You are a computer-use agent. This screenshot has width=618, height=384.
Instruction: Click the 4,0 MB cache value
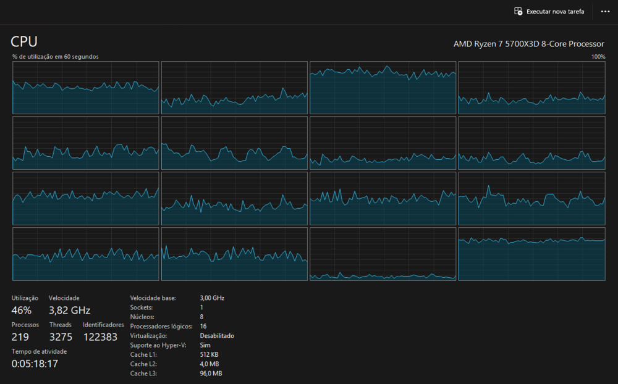(x=210, y=364)
